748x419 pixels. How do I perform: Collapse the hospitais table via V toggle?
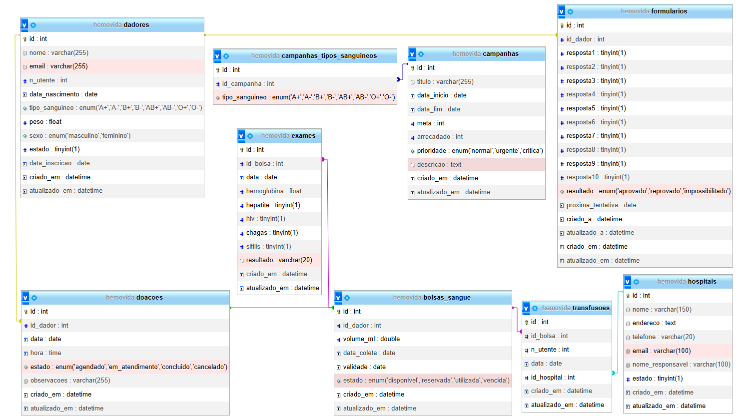pos(628,282)
